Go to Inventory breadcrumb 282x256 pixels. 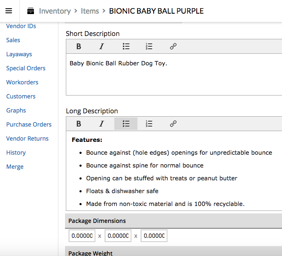click(55, 11)
